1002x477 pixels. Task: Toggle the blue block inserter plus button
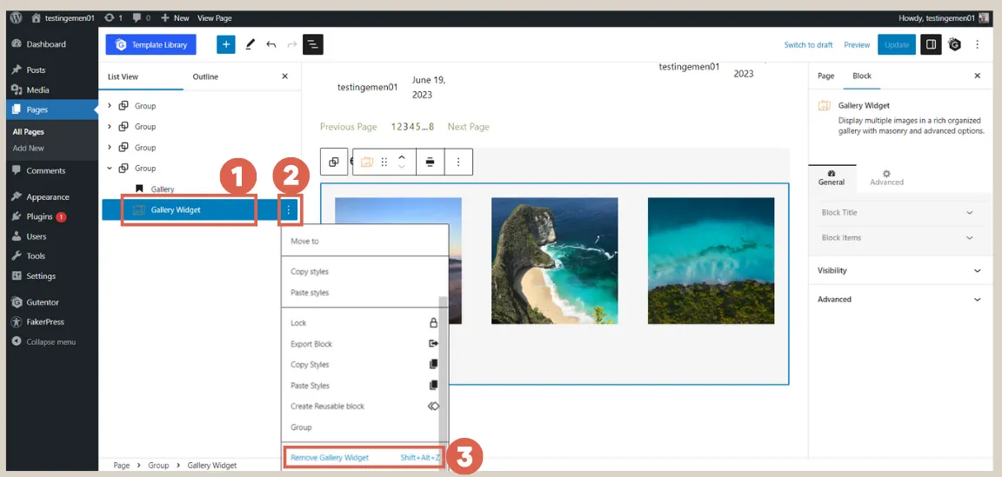[226, 44]
